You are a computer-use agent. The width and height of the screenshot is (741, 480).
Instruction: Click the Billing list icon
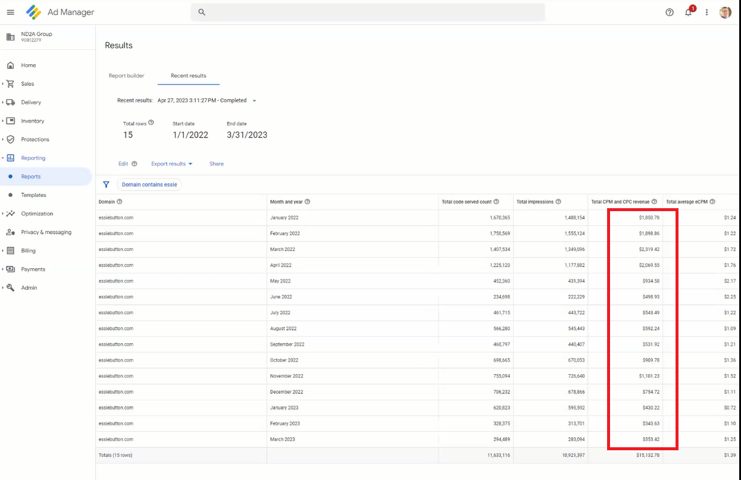point(10,250)
